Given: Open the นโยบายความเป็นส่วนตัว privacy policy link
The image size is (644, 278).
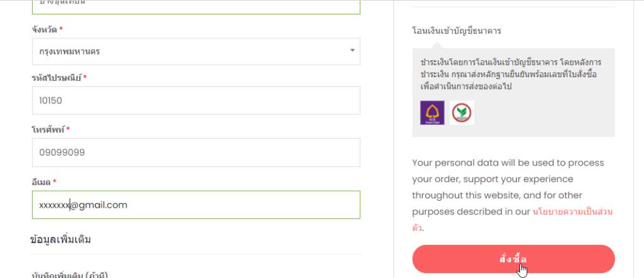Looking at the screenshot, I should tap(572, 212).
